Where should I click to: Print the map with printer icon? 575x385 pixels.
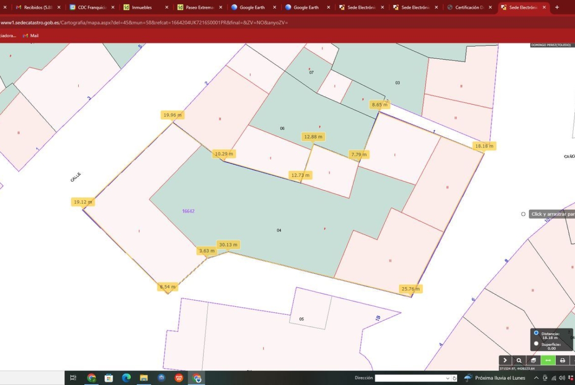tap(562, 360)
